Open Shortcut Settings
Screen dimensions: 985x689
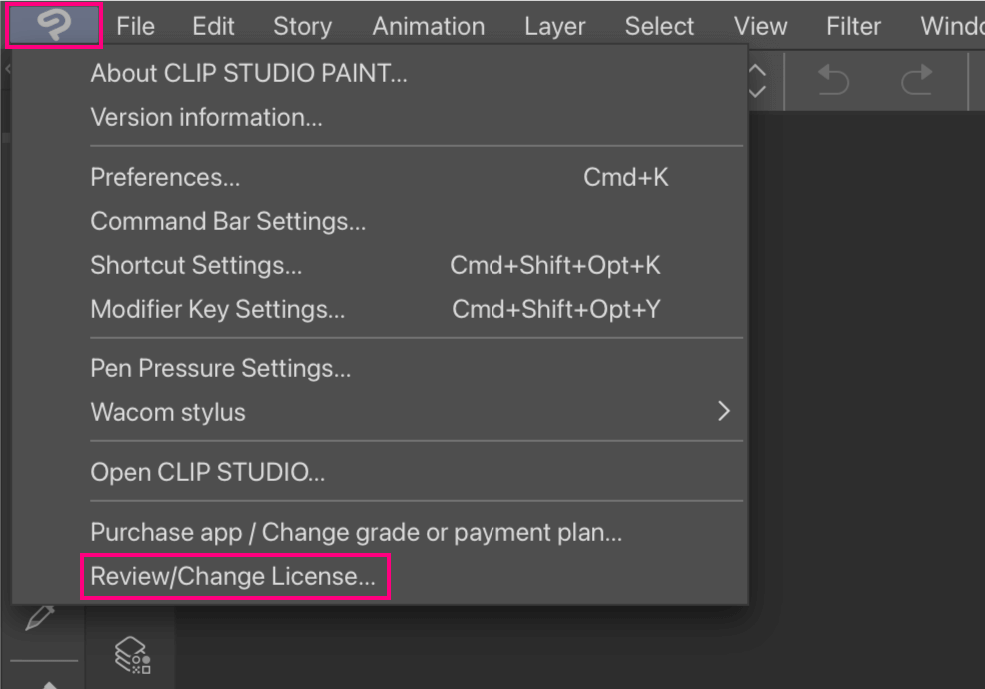pyautogui.click(x=196, y=266)
